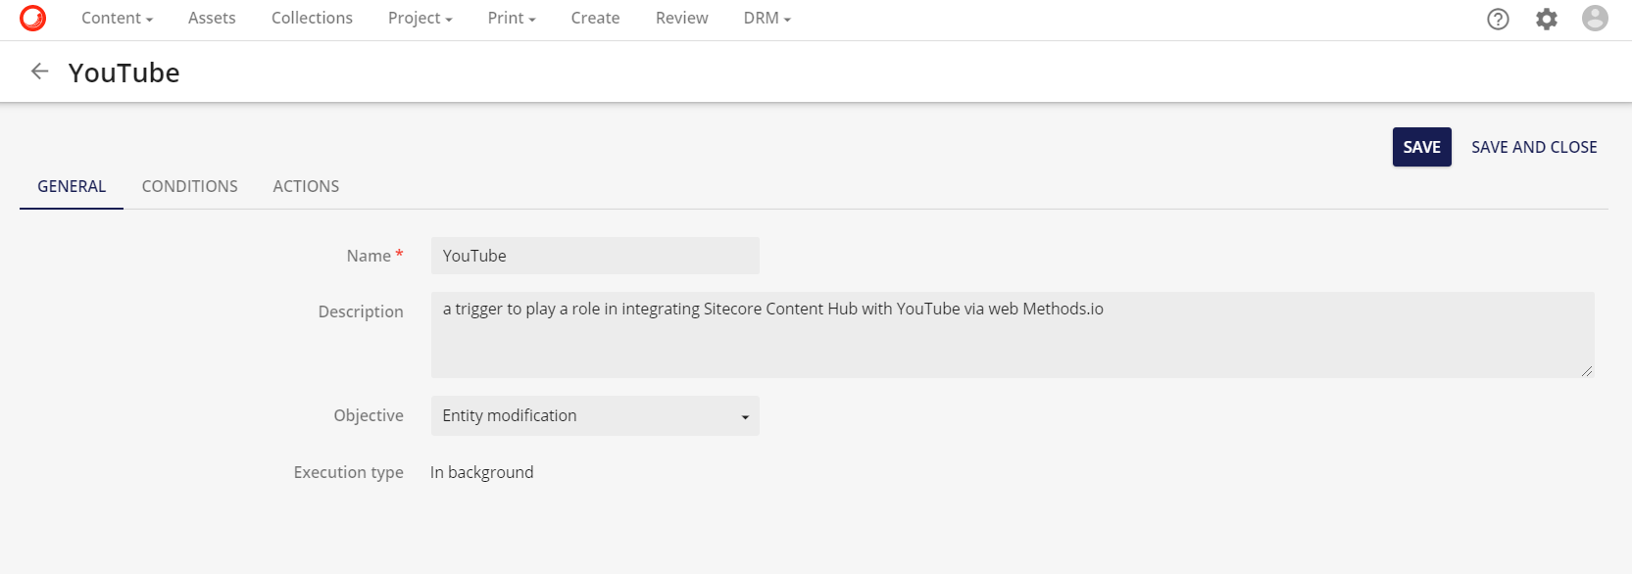The width and height of the screenshot is (1632, 574).
Task: Switch to the General tab
Action: pos(72,186)
